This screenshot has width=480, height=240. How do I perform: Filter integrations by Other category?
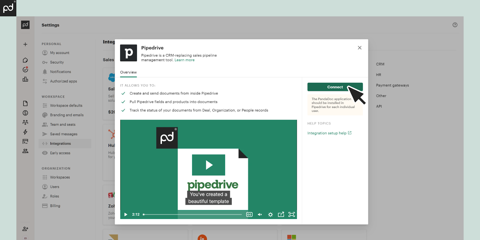tap(381, 96)
